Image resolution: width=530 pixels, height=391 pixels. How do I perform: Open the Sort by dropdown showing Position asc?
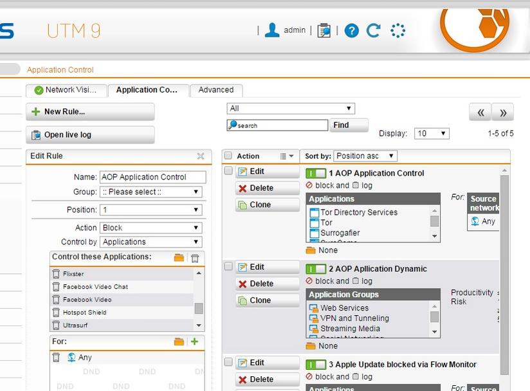click(365, 156)
